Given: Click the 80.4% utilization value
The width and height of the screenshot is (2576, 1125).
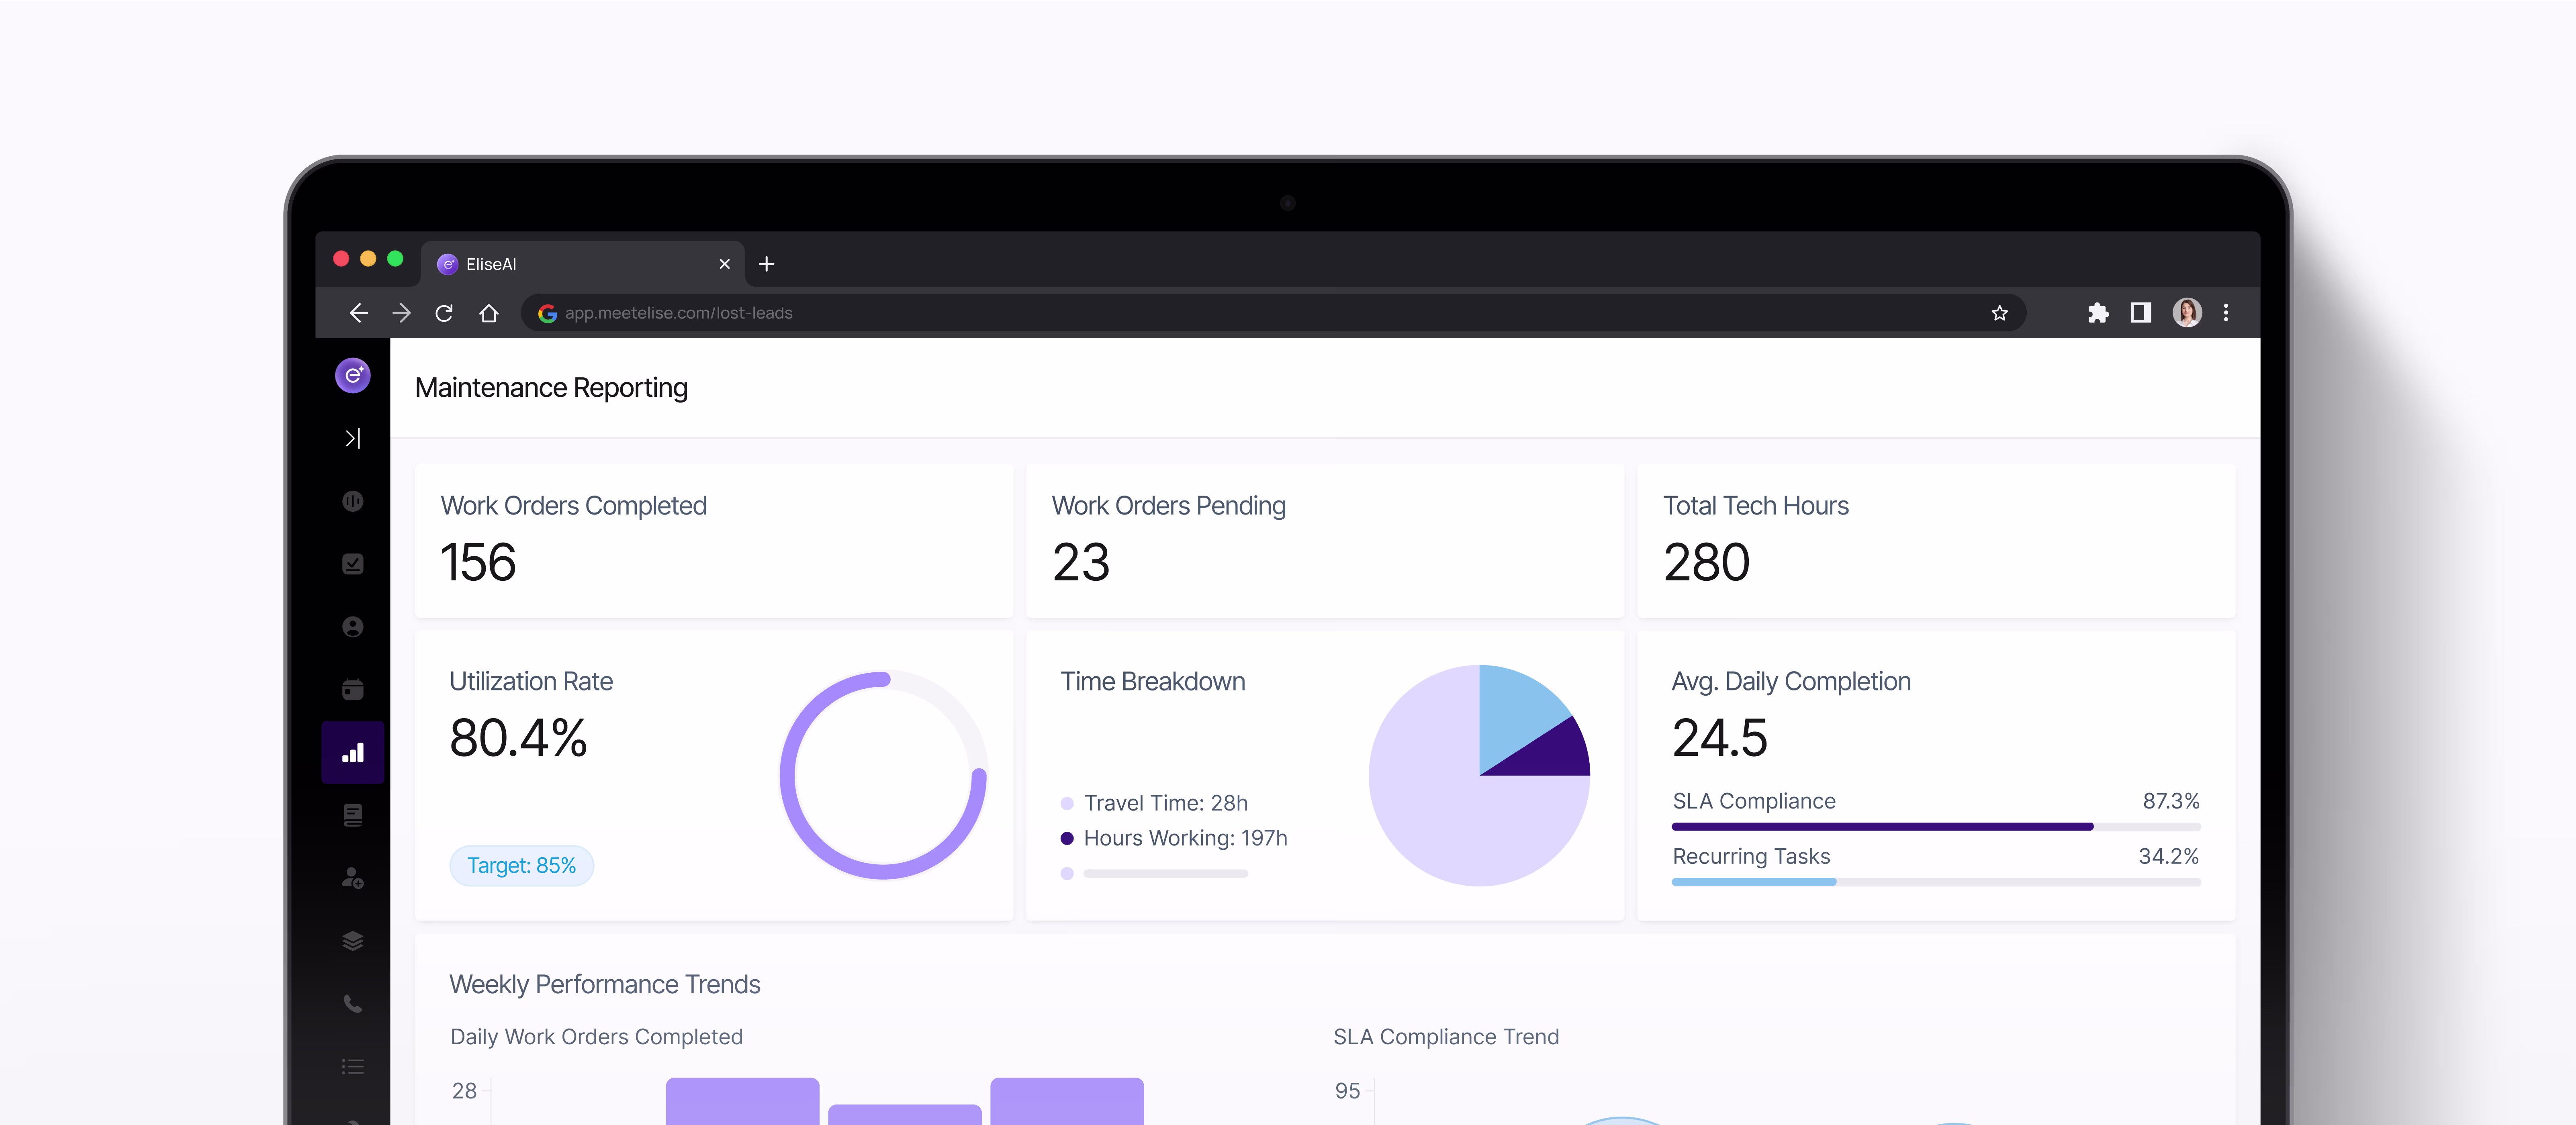Looking at the screenshot, I should 518,737.
